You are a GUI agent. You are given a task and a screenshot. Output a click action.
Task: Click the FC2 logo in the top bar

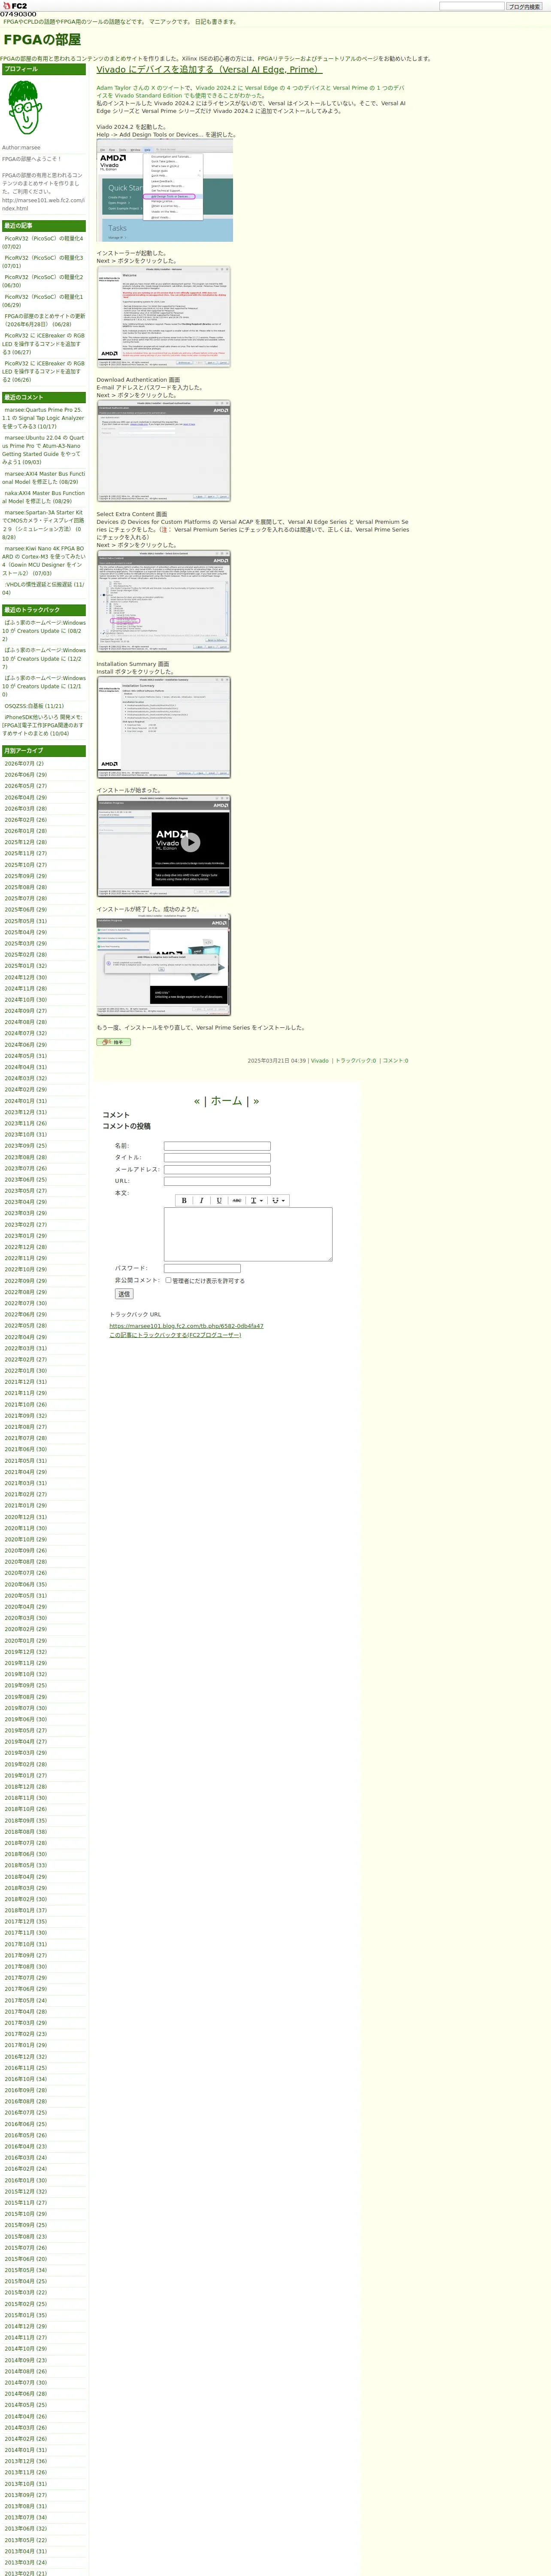pyautogui.click(x=15, y=6)
